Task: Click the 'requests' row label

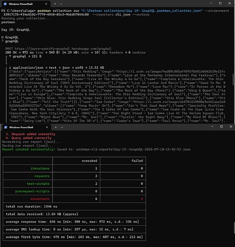Action: pos(42,176)
